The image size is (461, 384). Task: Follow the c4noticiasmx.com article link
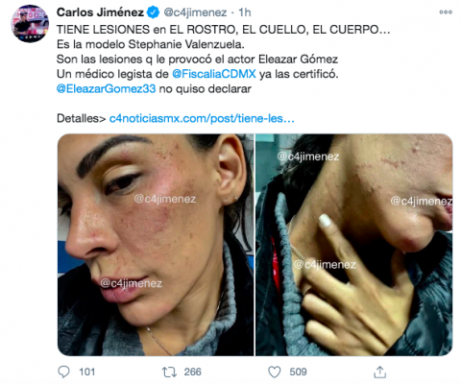click(202, 118)
